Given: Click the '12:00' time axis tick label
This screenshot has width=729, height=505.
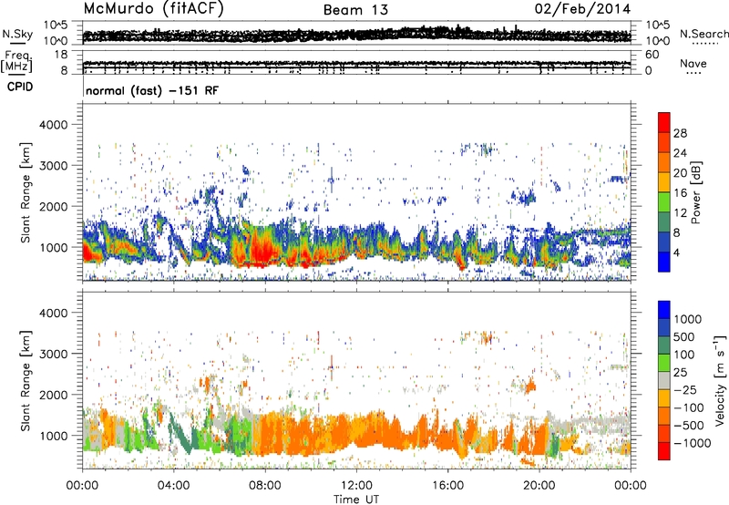Looking at the screenshot, I should (x=356, y=486).
